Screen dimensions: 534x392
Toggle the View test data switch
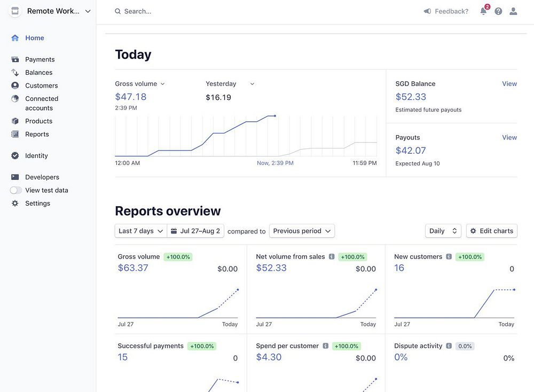[15, 190]
